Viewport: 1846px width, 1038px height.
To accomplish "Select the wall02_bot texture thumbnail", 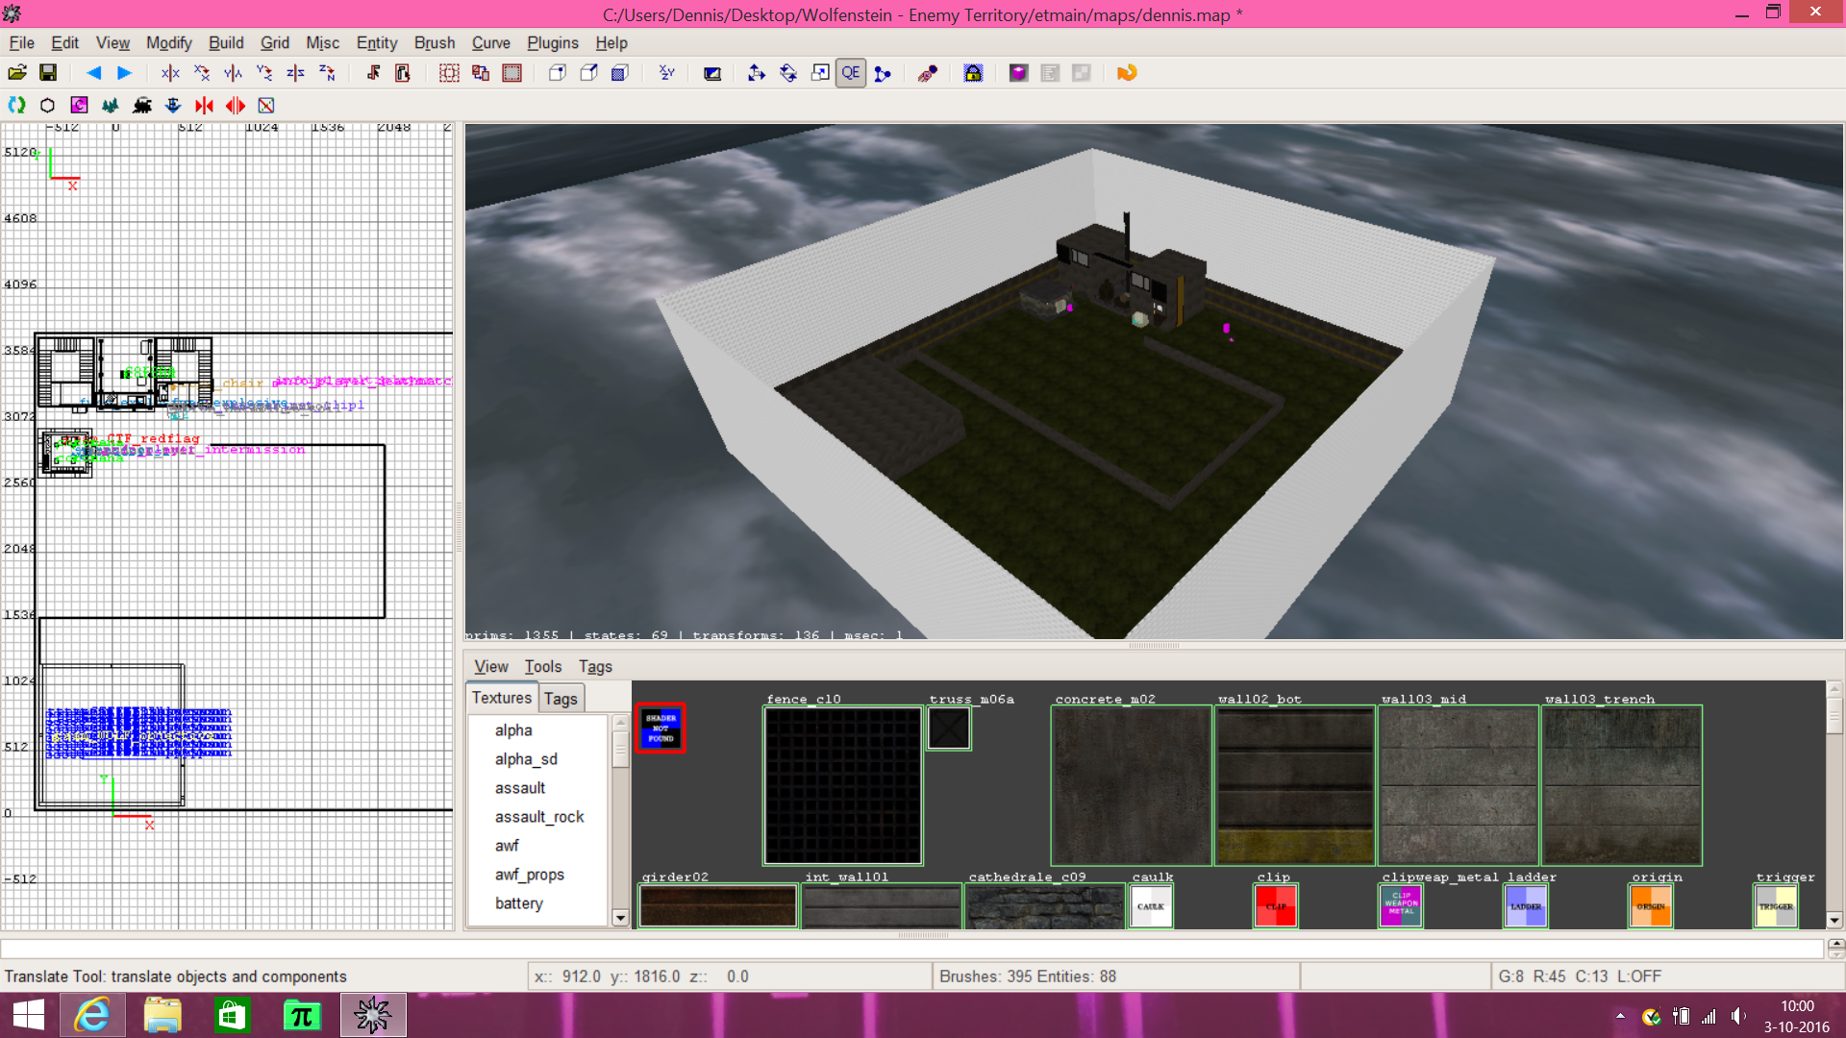I will click(x=1294, y=785).
